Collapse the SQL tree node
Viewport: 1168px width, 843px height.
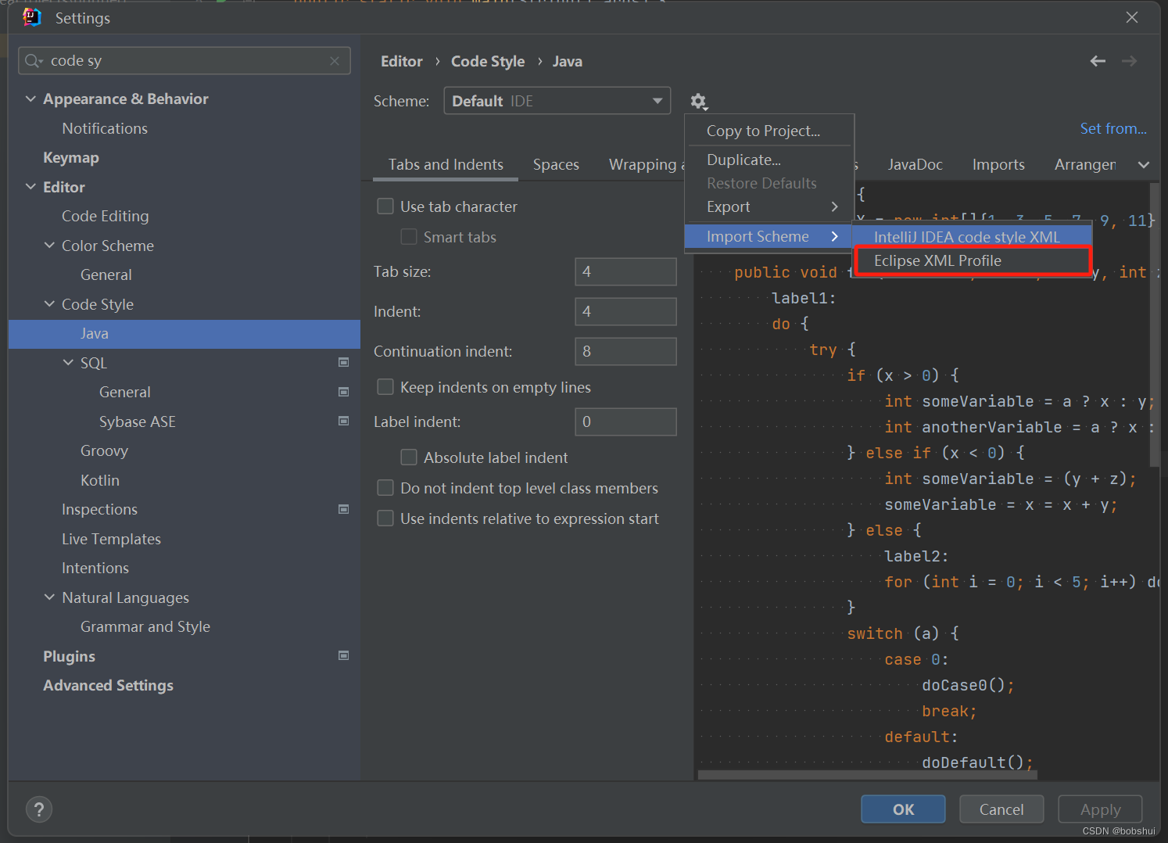[68, 363]
